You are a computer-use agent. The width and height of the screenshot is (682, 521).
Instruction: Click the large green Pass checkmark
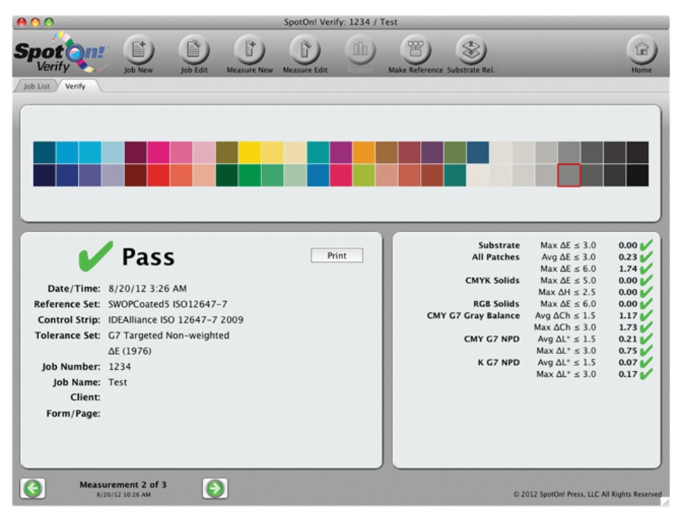tap(95, 256)
